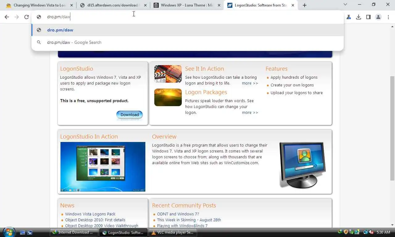The image size is (395, 237).
Task: Click Show Desktop quick launch icon
Action: [x=23, y=232]
